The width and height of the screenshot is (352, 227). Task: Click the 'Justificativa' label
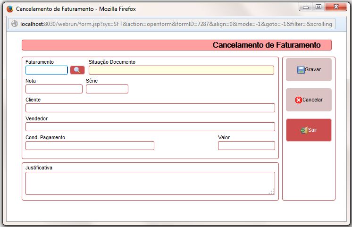pos(39,168)
